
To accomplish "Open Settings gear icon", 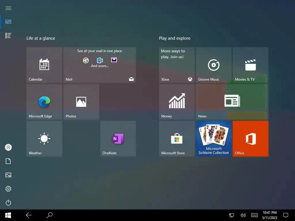I will tap(8, 189).
